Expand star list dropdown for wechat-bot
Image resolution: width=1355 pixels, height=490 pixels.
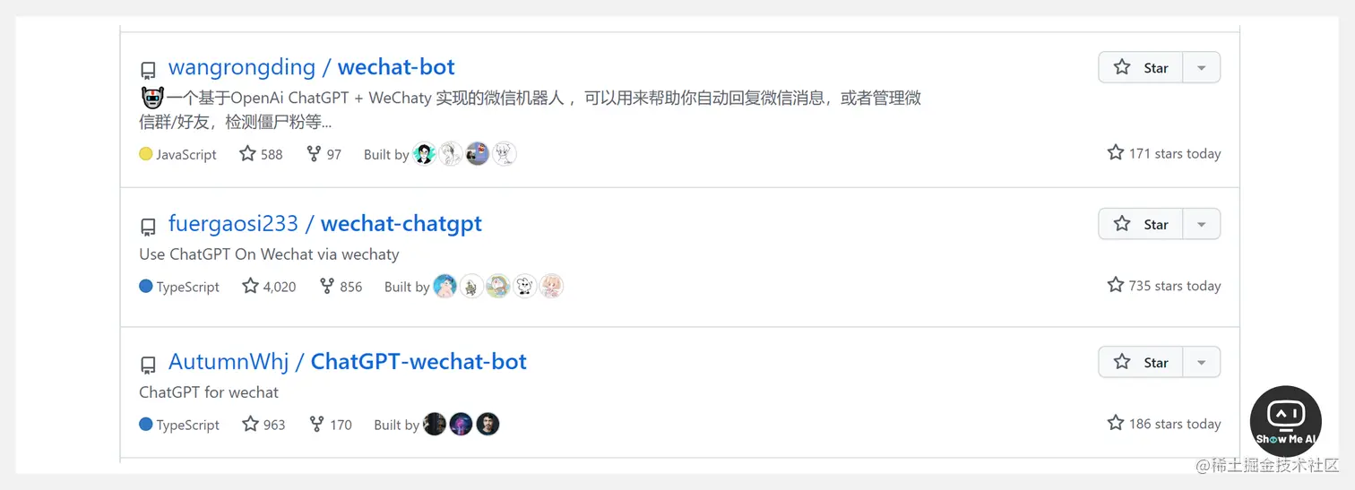click(1202, 67)
